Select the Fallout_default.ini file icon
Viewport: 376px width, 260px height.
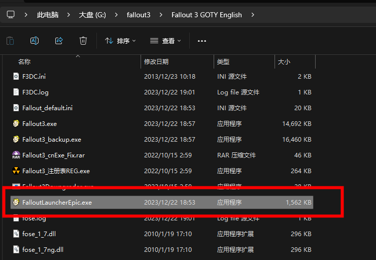[x=16, y=108]
